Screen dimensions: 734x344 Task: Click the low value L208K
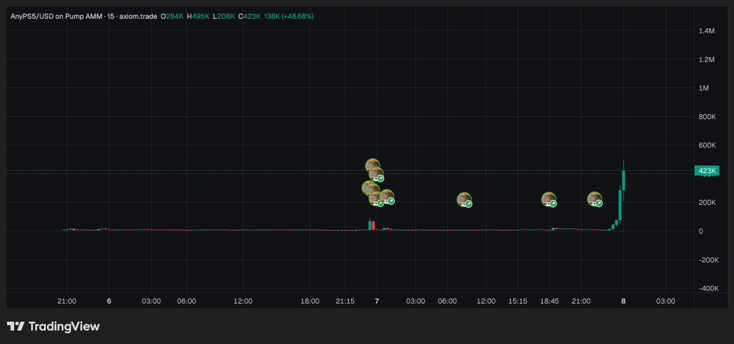pos(223,16)
